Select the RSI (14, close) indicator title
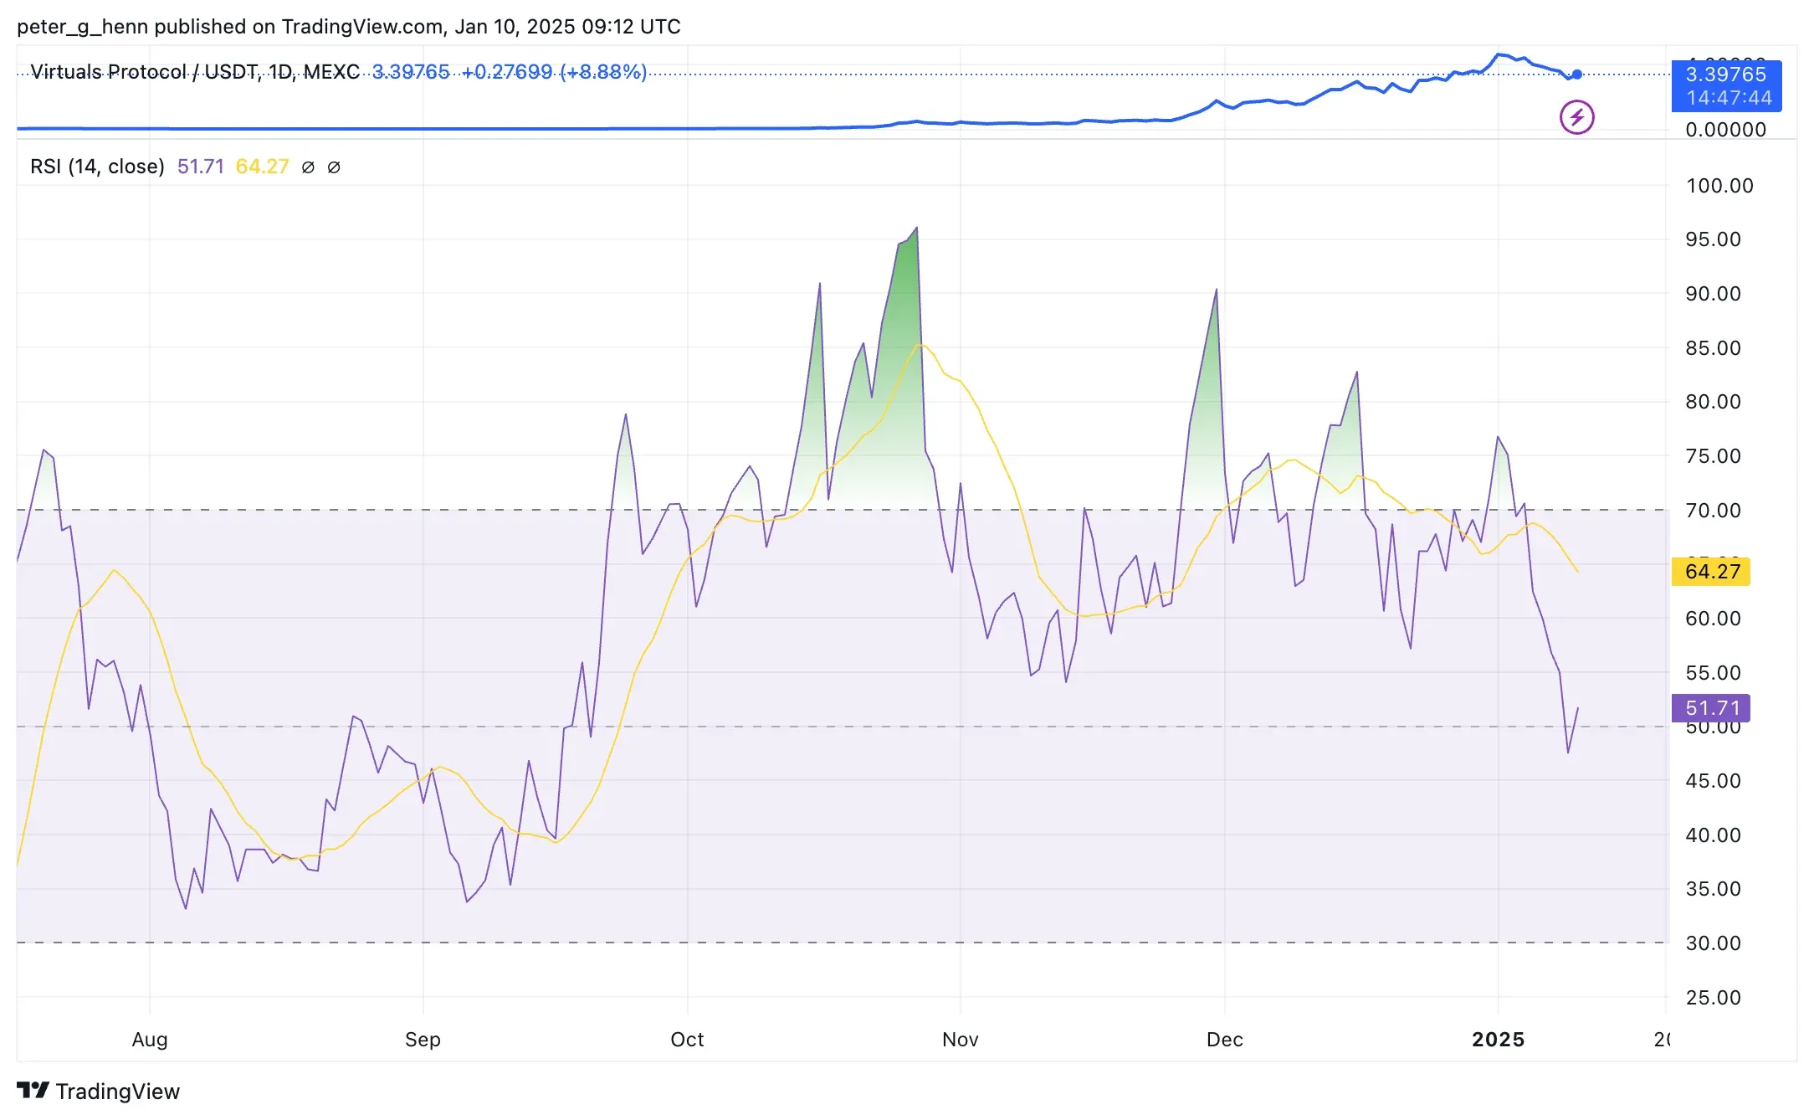Image resolution: width=1814 pixels, height=1120 pixels. coord(97,167)
